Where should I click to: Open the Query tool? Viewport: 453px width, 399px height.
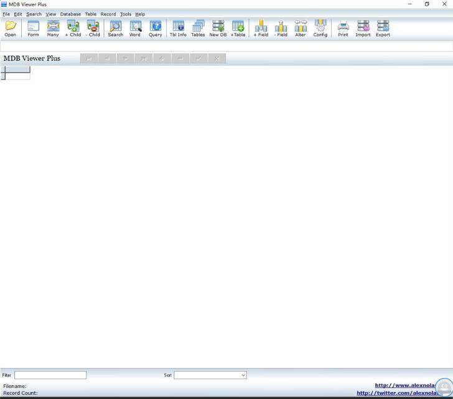tap(155, 28)
